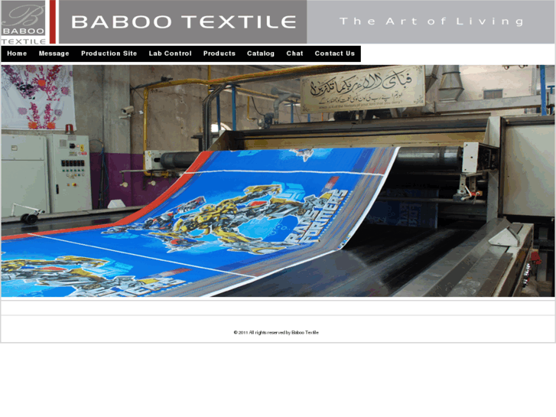Open the Chat page

(x=294, y=54)
